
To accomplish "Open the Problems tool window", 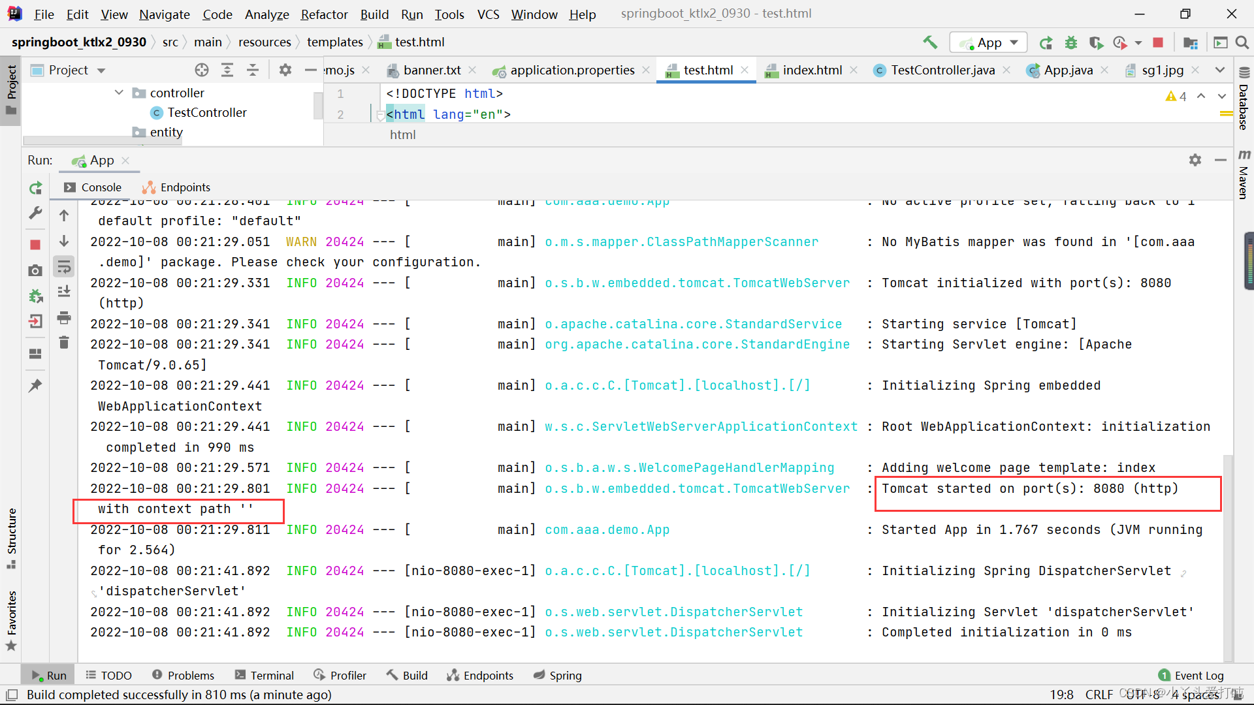I will (x=183, y=675).
